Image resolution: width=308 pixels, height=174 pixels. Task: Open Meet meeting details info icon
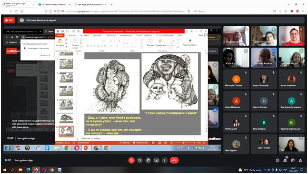pyautogui.click(x=277, y=160)
